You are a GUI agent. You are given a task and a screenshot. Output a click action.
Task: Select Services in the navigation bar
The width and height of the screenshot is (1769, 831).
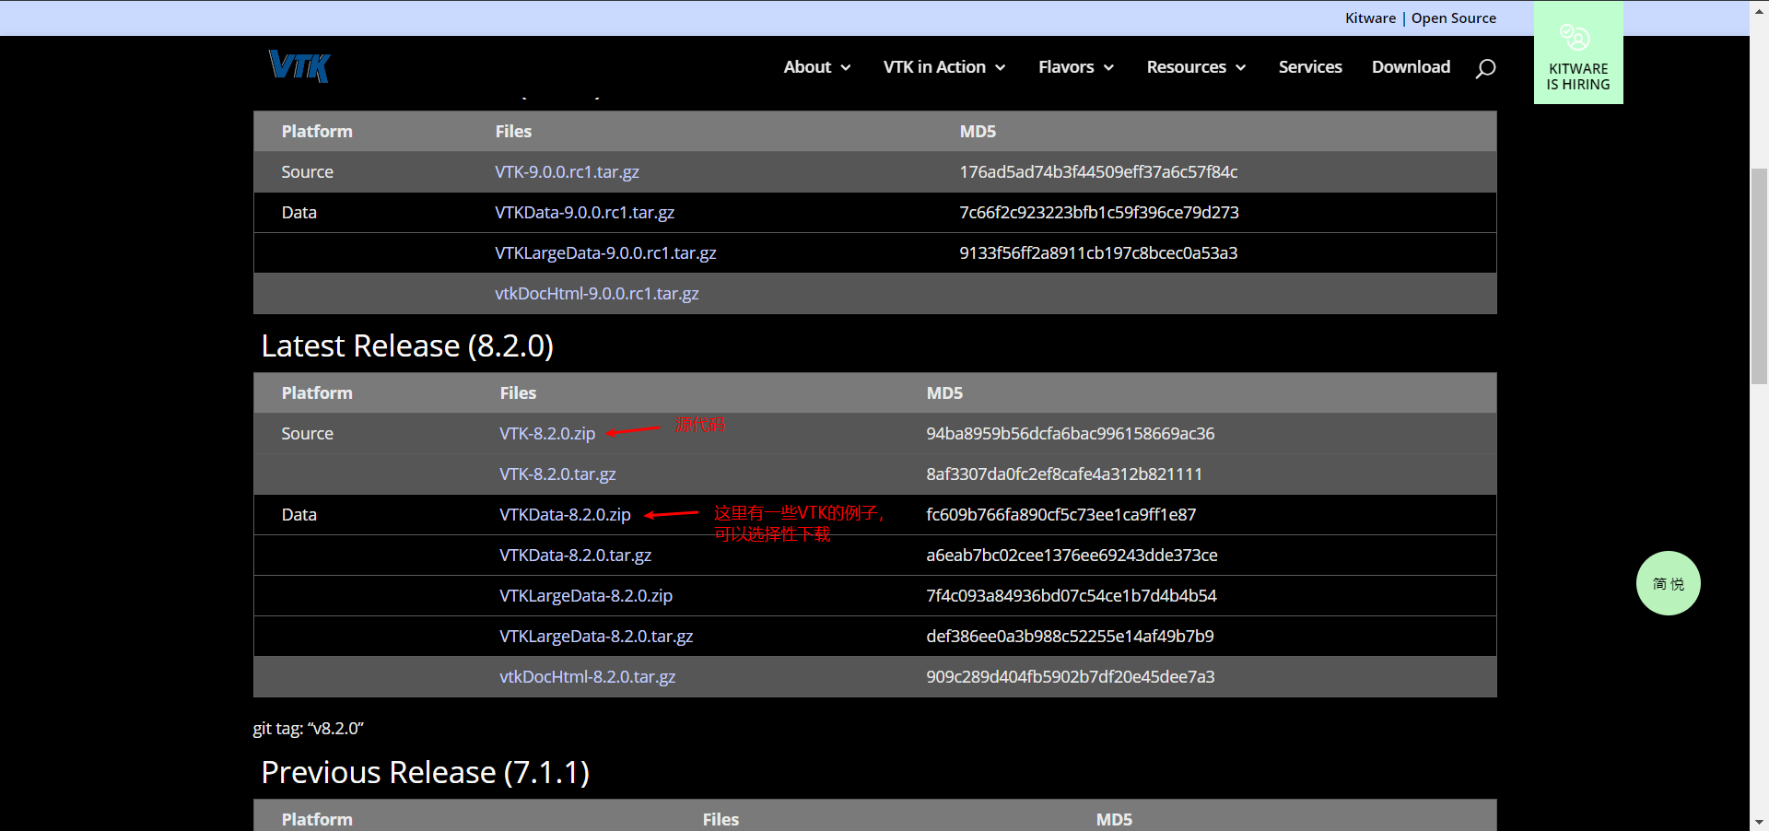click(x=1309, y=66)
